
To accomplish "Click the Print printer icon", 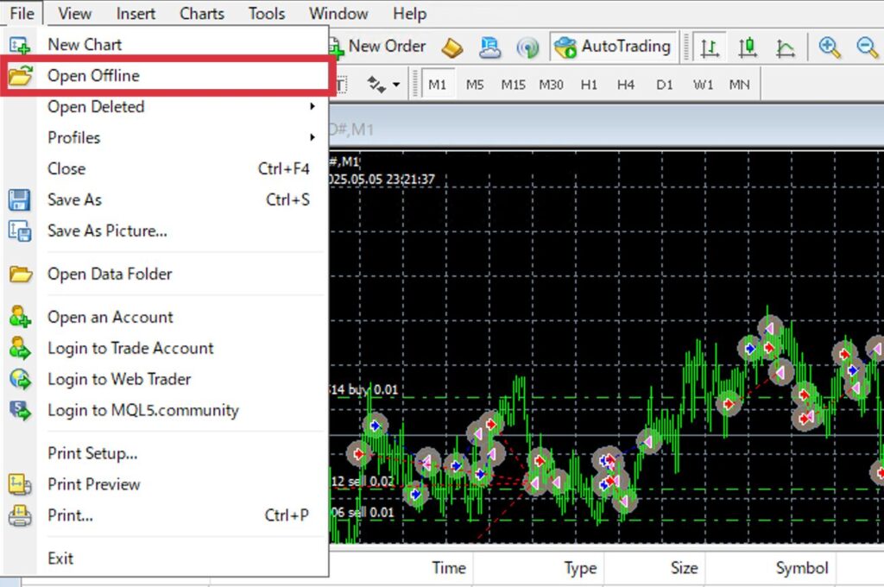I will [x=21, y=515].
